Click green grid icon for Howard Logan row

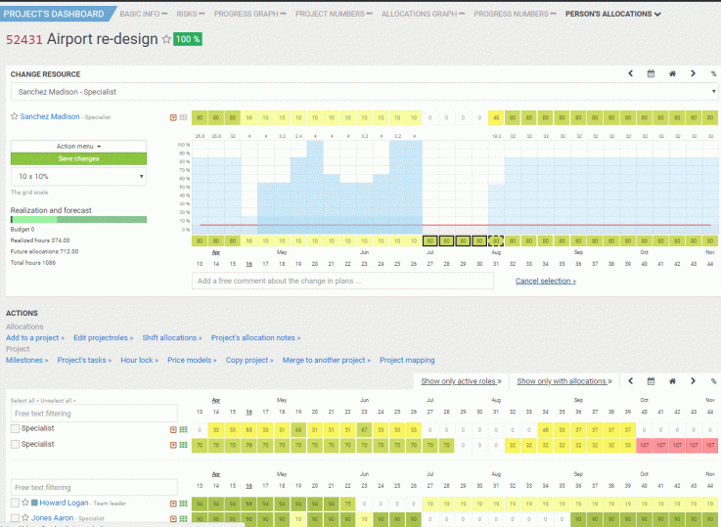183,504
